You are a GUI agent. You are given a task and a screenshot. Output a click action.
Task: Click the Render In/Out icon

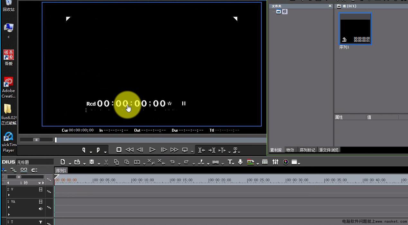tap(250, 162)
